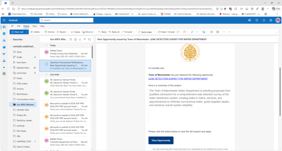Image resolution: width=282 pixels, height=151 pixels.
Task: Click the Sweep button
Action: coord(75,32)
